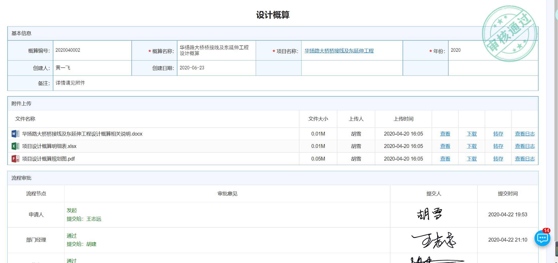The image size is (558, 263).
Task: Click the 审核通过 approval stamp
Action: (509, 34)
